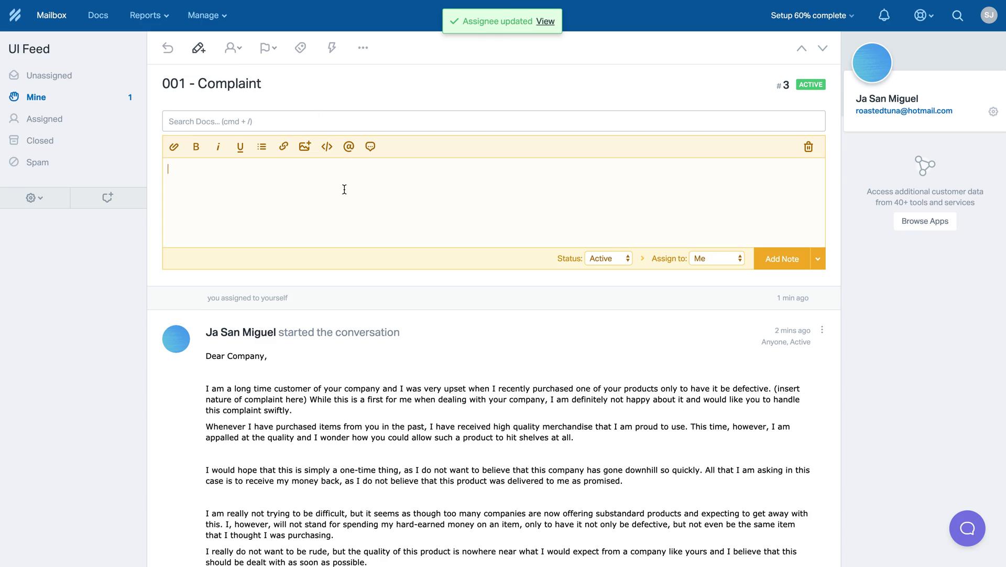Click the link insertion icon

click(283, 146)
